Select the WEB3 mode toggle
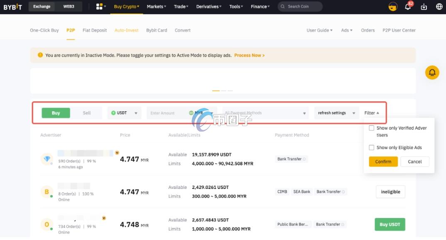The height and width of the screenshot is (240, 446). click(69, 7)
